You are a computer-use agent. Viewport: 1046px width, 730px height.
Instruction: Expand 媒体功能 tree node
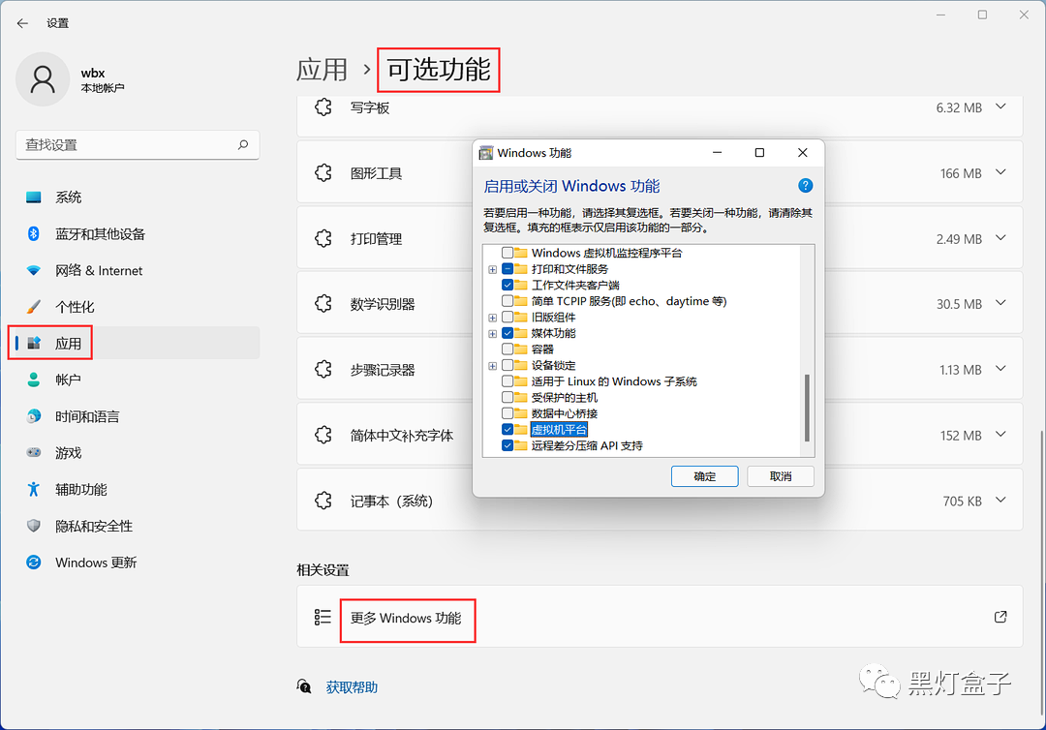492,333
